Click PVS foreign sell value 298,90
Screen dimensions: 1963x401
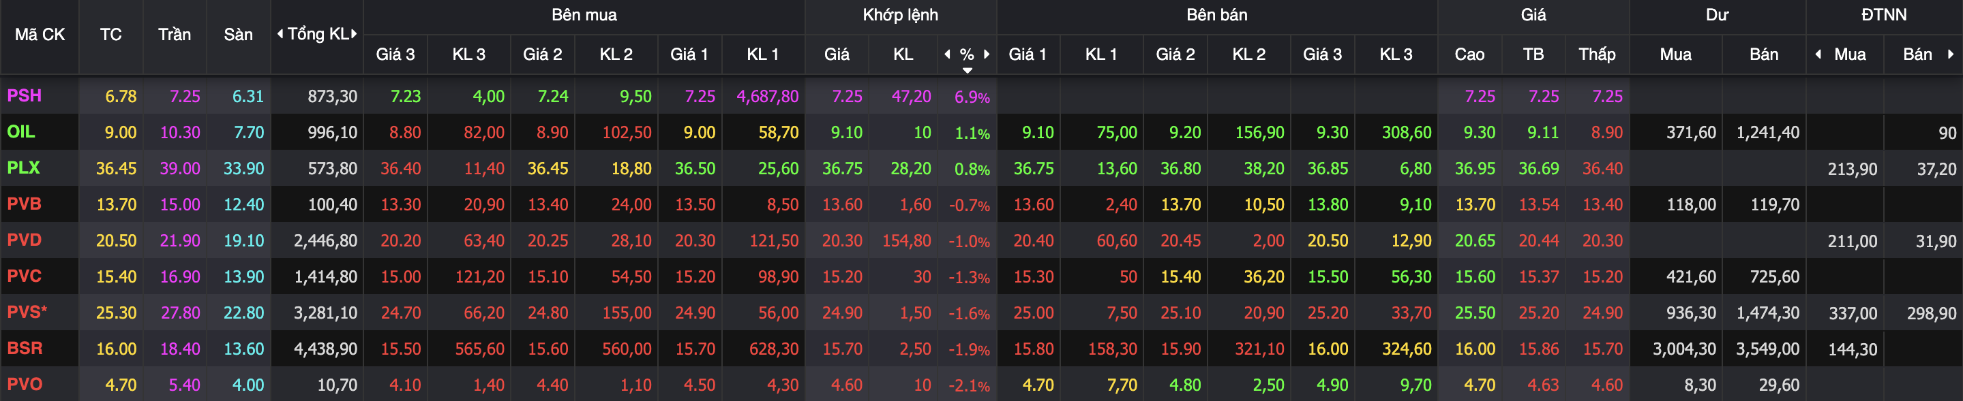[1931, 312]
